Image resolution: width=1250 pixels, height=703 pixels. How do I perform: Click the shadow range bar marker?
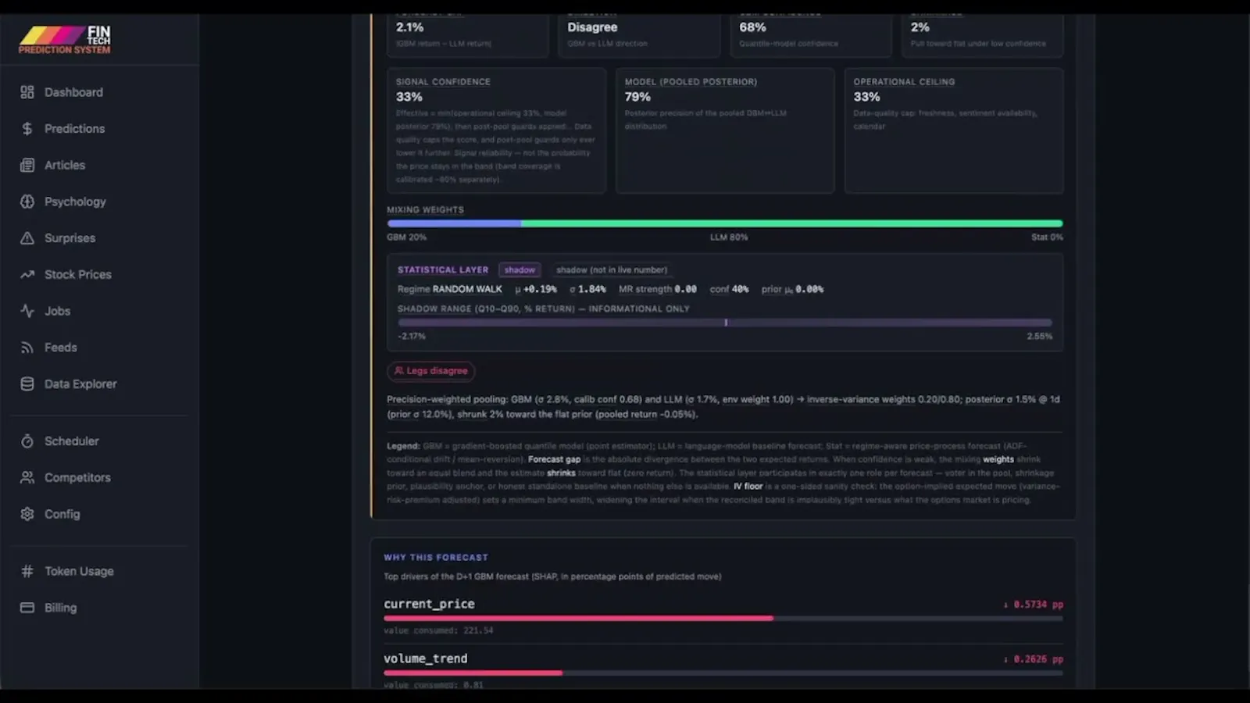coord(726,323)
